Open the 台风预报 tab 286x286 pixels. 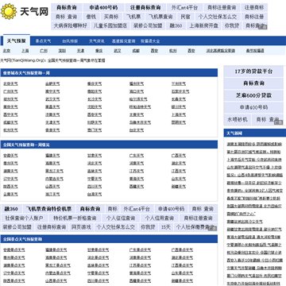pyautogui.click(x=70, y=41)
